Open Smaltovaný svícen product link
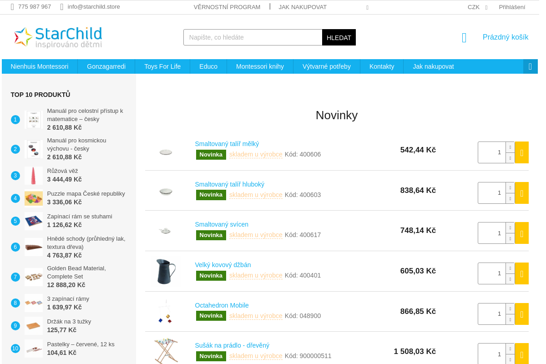This screenshot has height=364, width=546. click(222, 224)
